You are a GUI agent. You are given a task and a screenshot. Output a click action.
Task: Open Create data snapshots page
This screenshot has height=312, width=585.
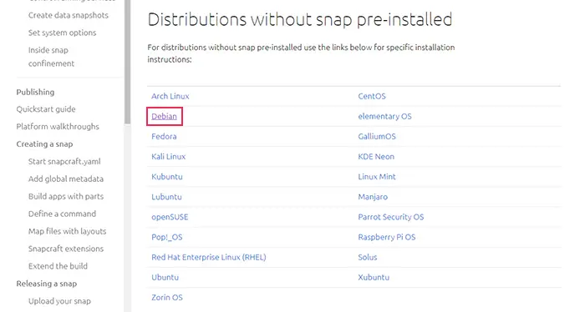tap(69, 15)
